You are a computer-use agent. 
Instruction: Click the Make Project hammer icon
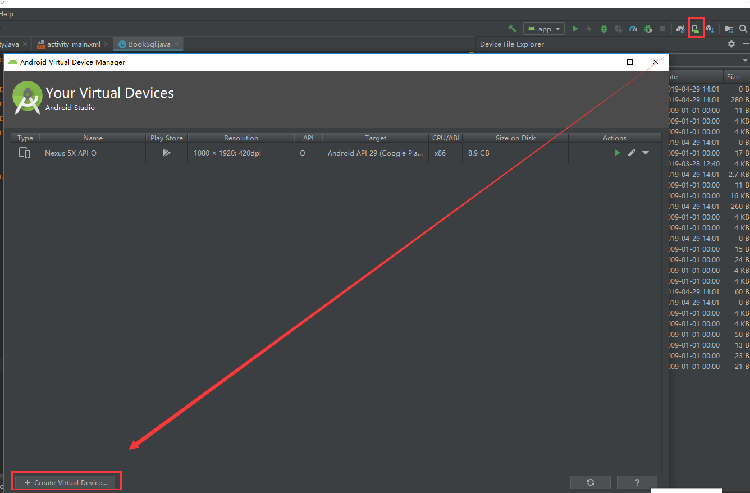(x=512, y=29)
